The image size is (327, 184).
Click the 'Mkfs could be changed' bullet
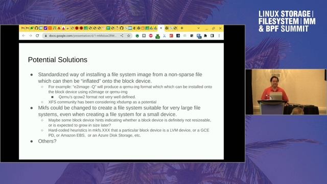(119, 111)
